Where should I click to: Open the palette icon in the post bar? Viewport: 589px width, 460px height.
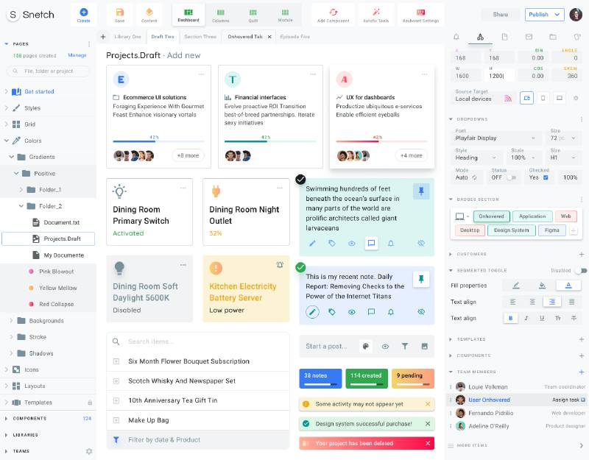(x=365, y=346)
